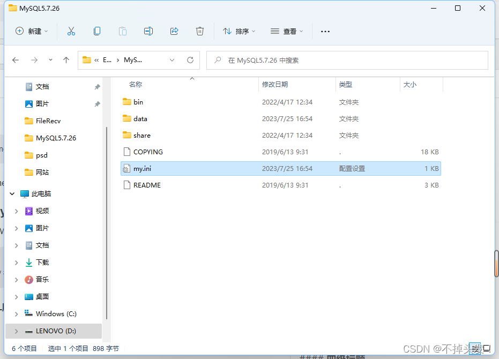Open the Sort (排序) dropdown

[x=239, y=31]
